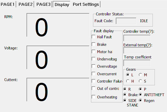Choose the M gear option

tap(140, 75)
